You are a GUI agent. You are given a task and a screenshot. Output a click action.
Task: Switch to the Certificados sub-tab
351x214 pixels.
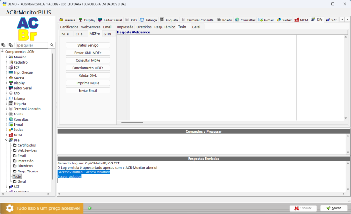coord(69,27)
